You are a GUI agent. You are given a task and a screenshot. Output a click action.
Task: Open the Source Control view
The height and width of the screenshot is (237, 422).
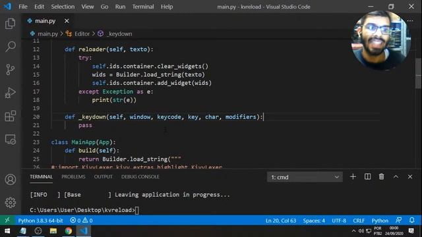point(11,70)
